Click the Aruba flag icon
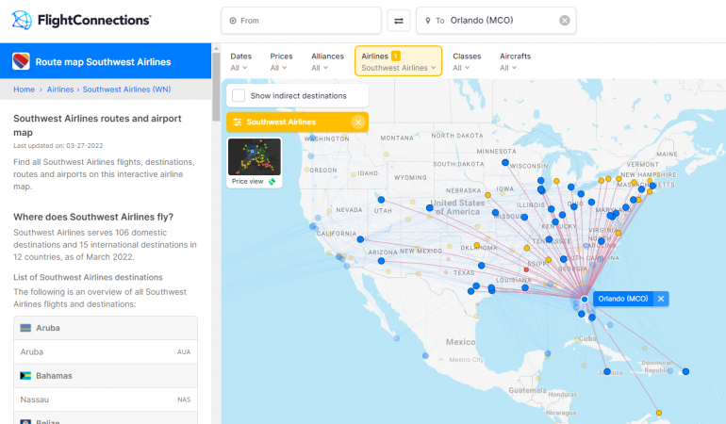726x424 pixels. pos(25,327)
